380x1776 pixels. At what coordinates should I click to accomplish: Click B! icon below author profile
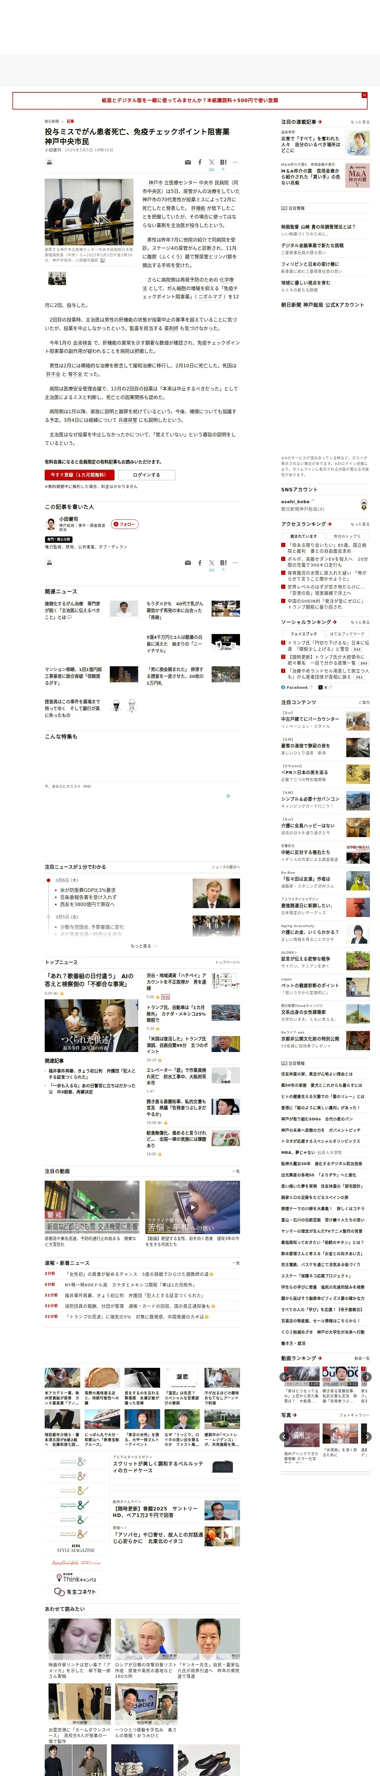pos(223,563)
